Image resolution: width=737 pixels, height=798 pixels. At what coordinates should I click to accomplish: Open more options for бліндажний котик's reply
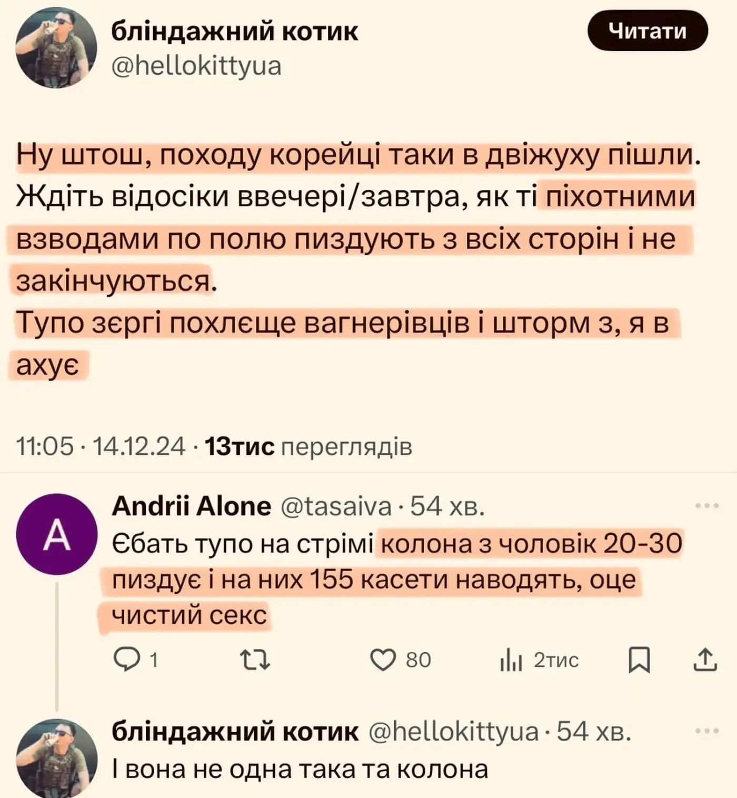pos(707,731)
